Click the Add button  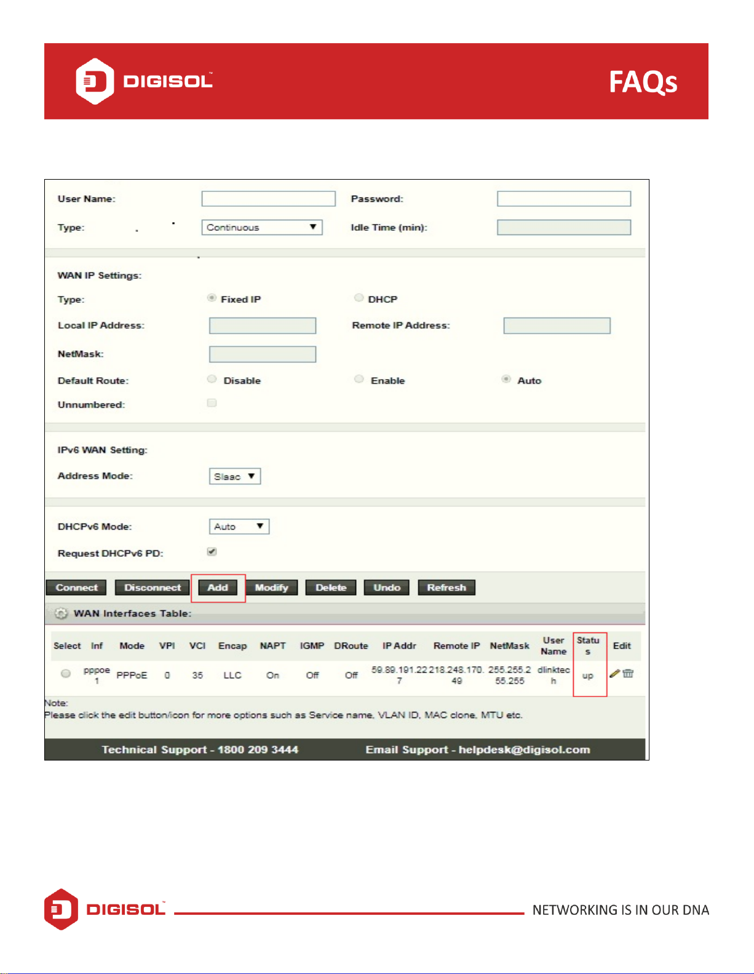click(x=218, y=588)
